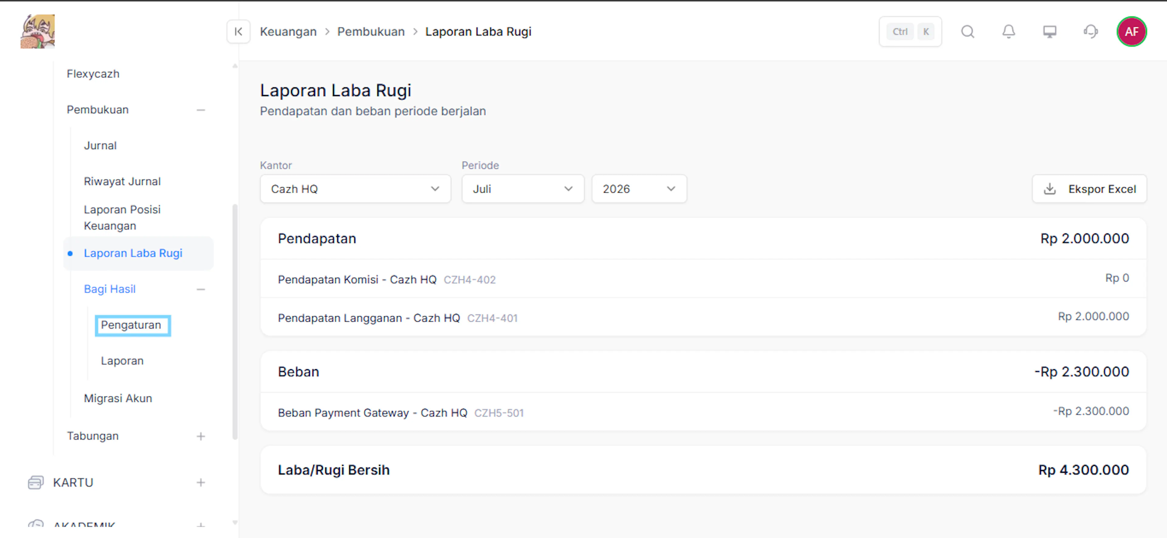Viewport: 1167px width, 538px height.
Task: Open the Juli month dropdown
Action: (x=523, y=189)
